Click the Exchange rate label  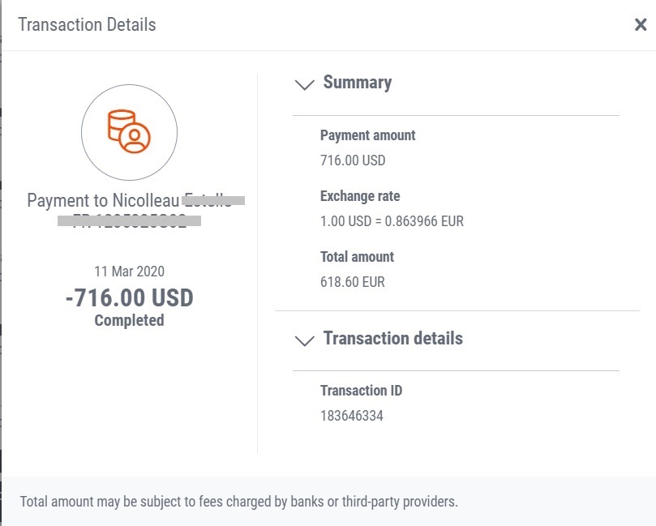[x=360, y=196]
